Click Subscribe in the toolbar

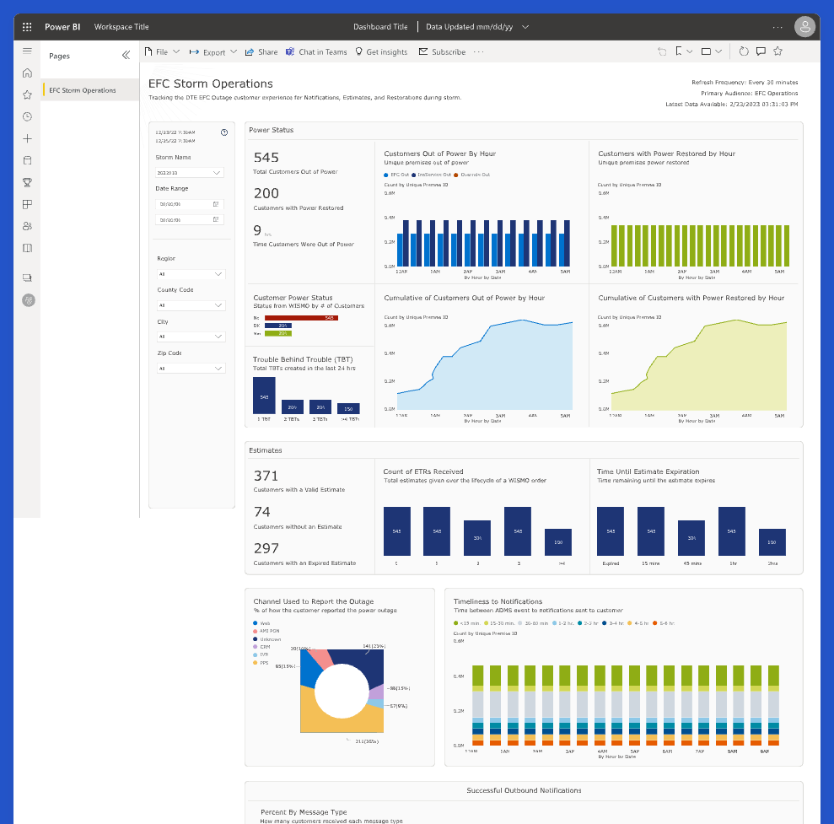[x=442, y=52]
